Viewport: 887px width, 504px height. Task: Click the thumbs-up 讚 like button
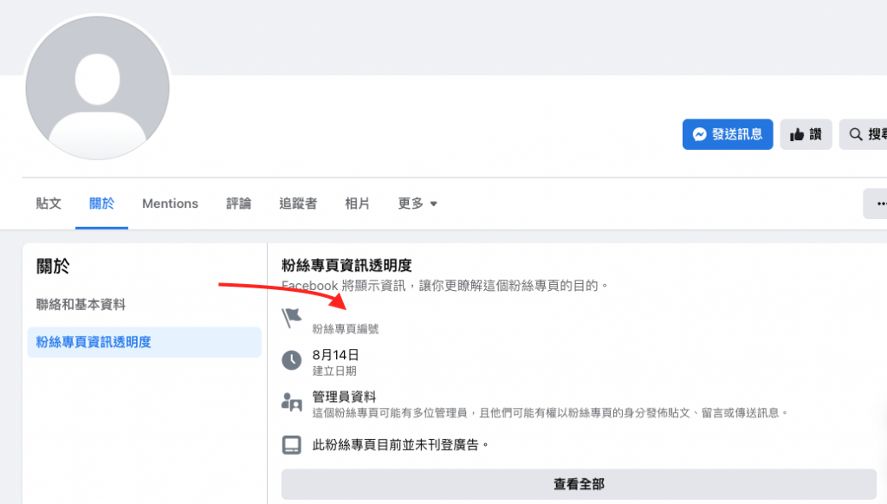(x=806, y=134)
